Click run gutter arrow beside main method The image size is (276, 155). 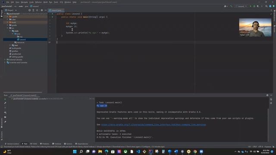pyautogui.click(x=53, y=17)
